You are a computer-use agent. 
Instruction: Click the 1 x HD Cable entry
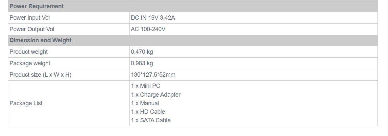(x=148, y=112)
